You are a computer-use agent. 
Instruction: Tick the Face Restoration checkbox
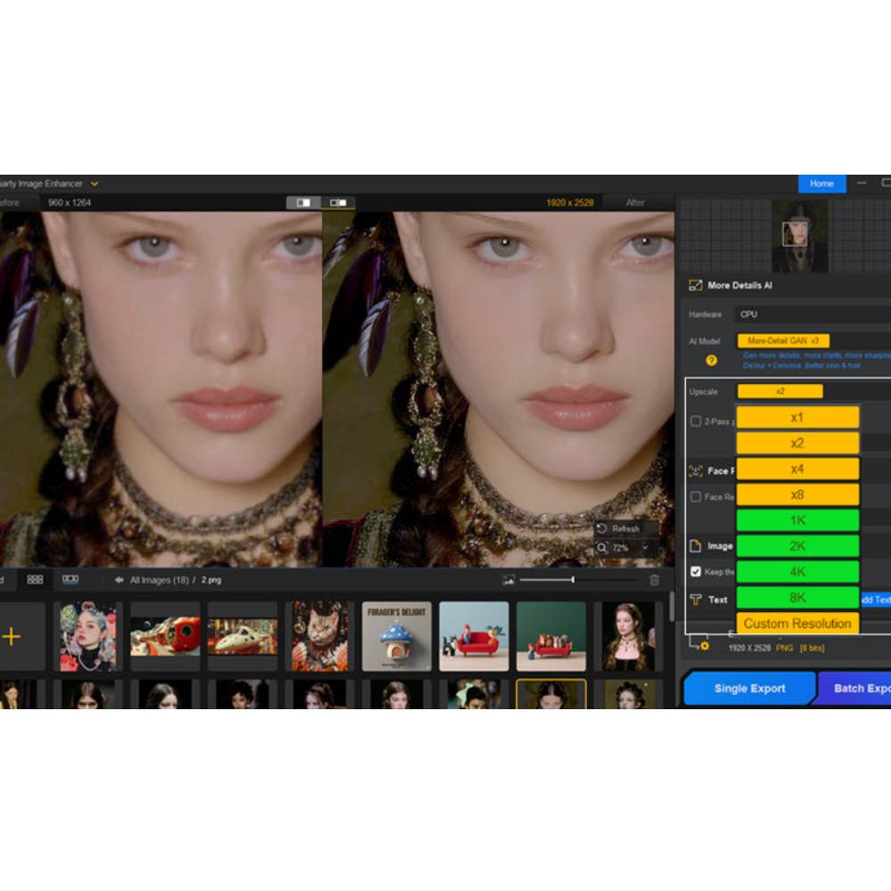pyautogui.click(x=696, y=497)
